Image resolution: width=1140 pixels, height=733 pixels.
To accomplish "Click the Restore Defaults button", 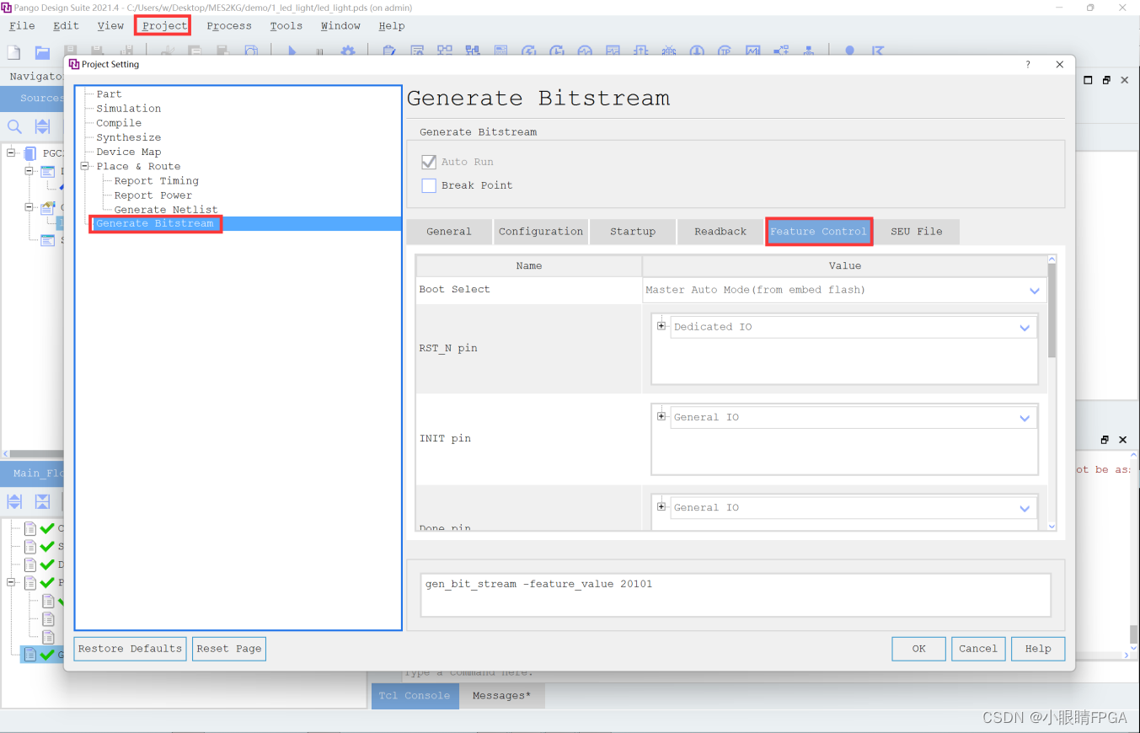I will [131, 649].
